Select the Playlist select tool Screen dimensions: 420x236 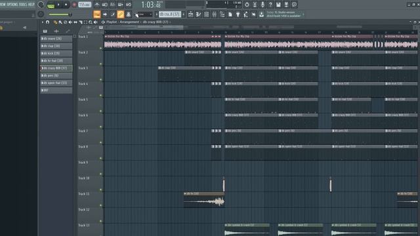(85, 22)
